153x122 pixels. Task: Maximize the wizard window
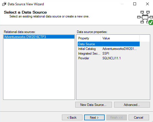coord(135,4)
